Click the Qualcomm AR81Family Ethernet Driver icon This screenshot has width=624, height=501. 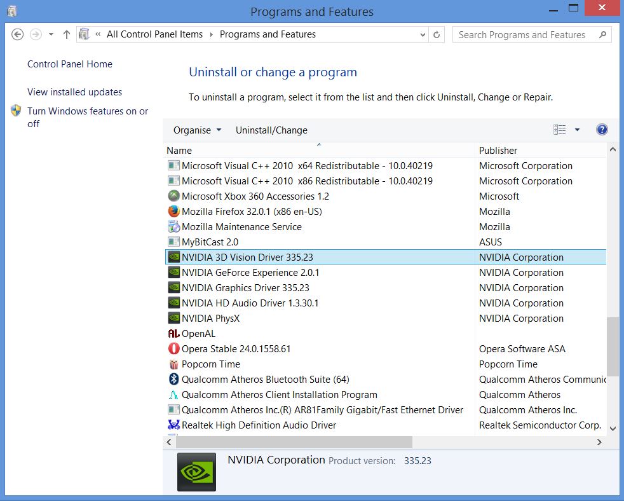coord(173,409)
